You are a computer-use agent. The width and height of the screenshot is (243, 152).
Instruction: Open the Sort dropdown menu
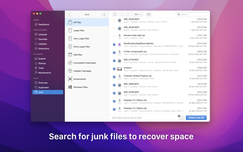[138, 14]
